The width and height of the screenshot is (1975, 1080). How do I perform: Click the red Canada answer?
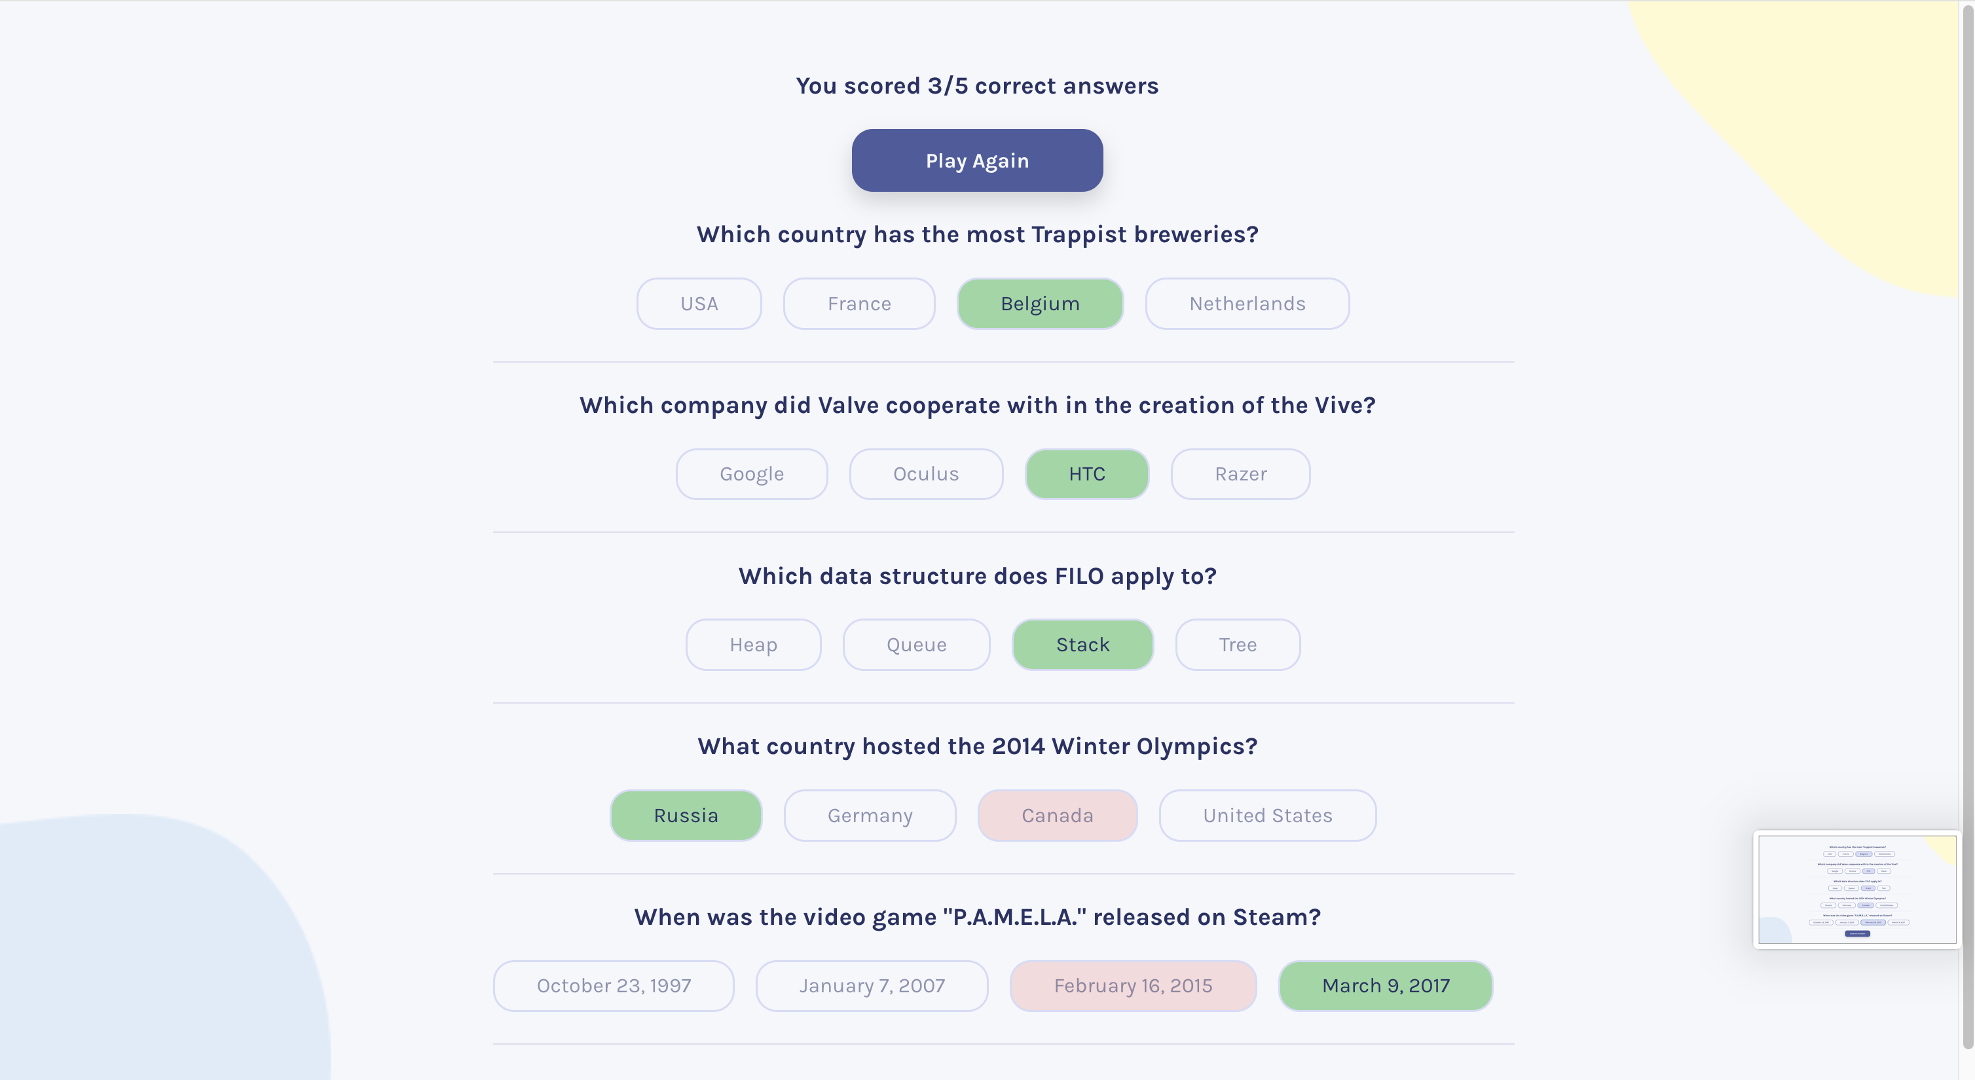click(x=1056, y=815)
